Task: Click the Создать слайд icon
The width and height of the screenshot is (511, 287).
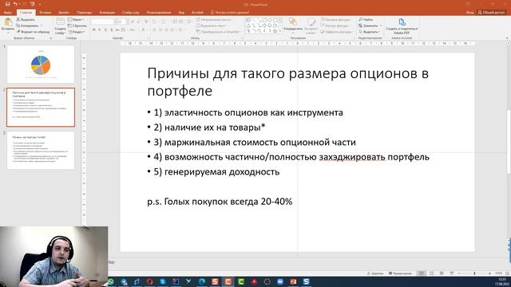Action: [60, 22]
